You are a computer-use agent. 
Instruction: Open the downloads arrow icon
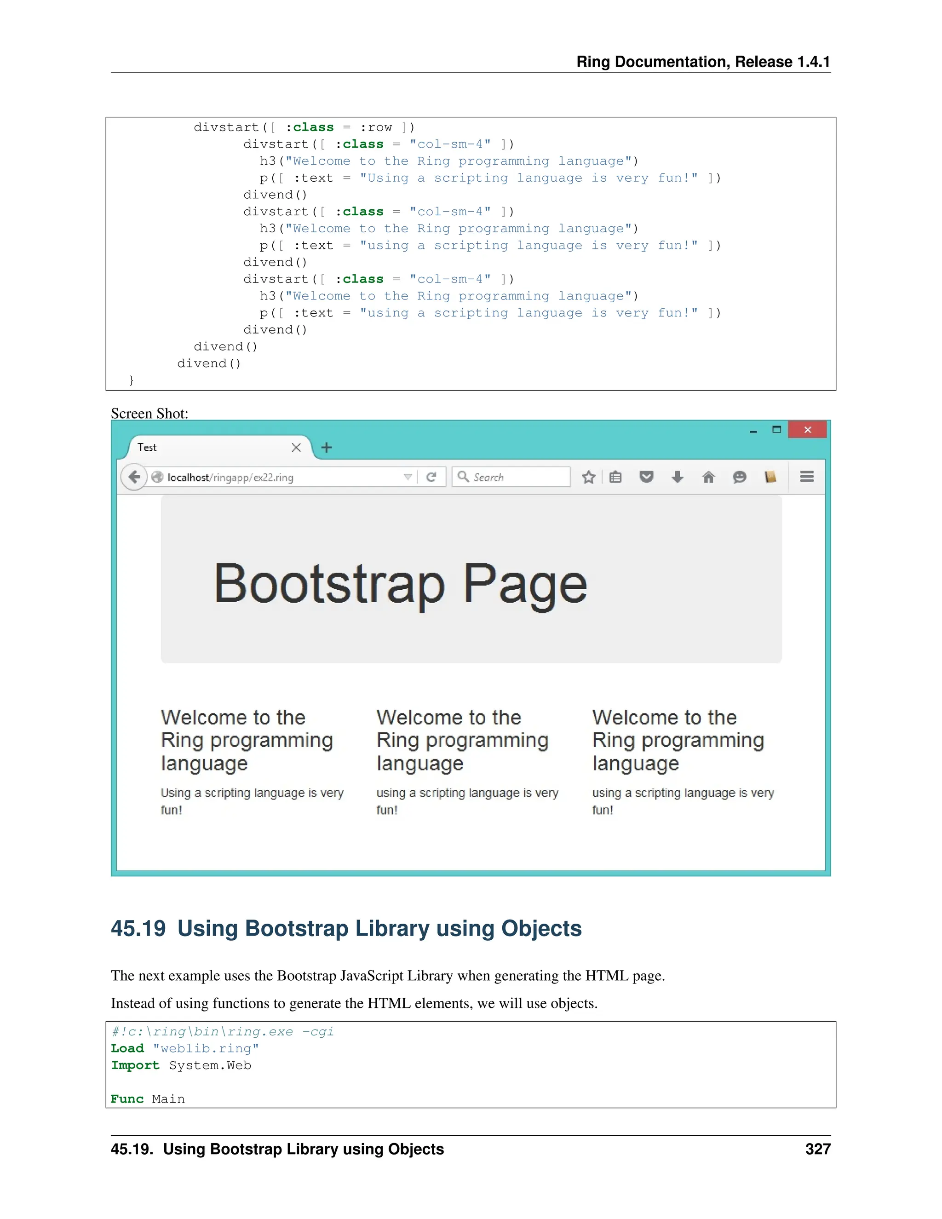(678, 477)
